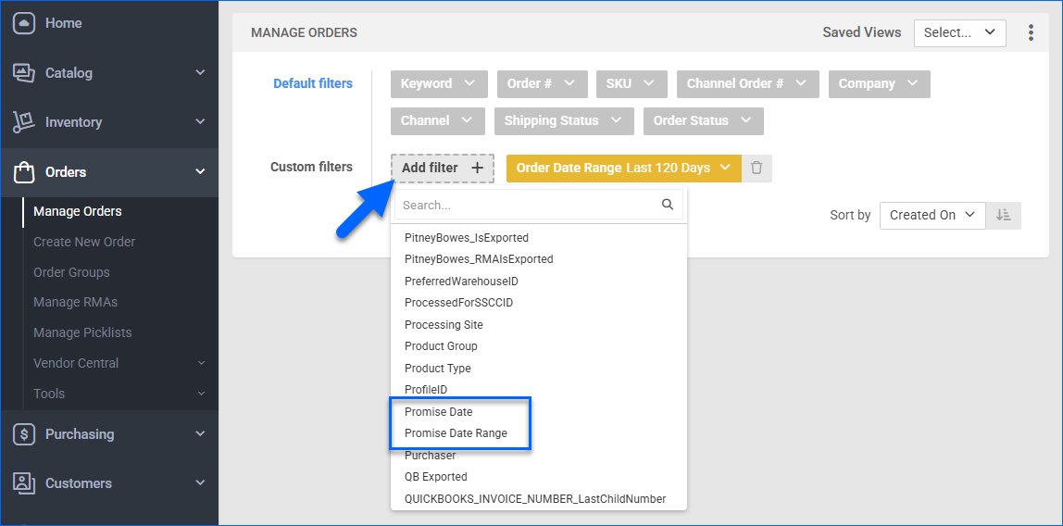Open the three-dot more options menu

coord(1031,32)
